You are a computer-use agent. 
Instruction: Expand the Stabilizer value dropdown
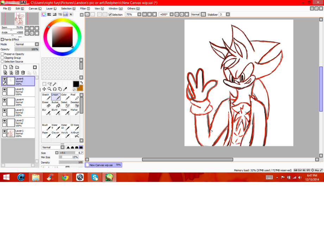point(228,14)
